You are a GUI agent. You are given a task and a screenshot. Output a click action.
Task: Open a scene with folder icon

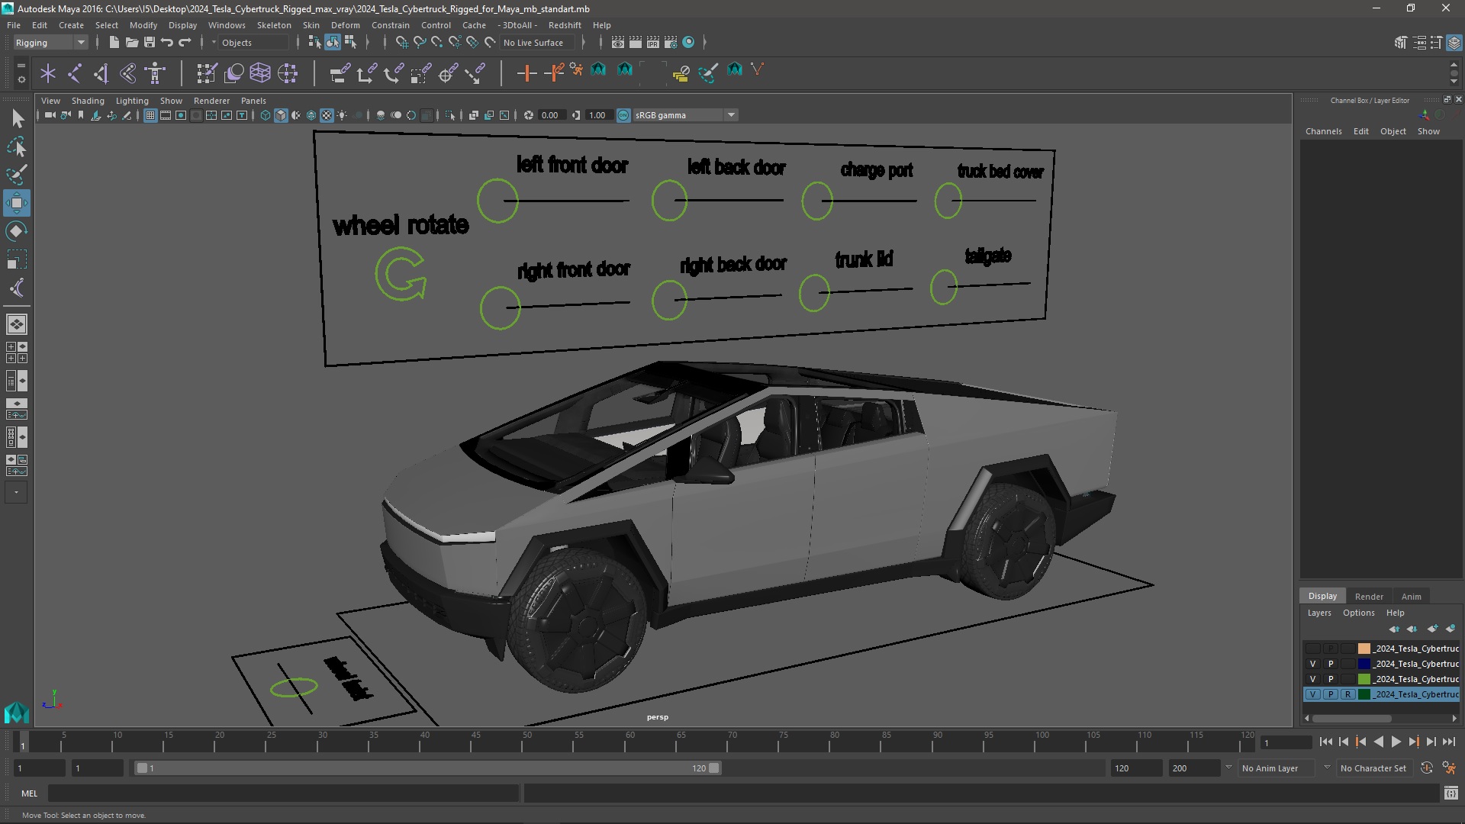click(x=131, y=42)
